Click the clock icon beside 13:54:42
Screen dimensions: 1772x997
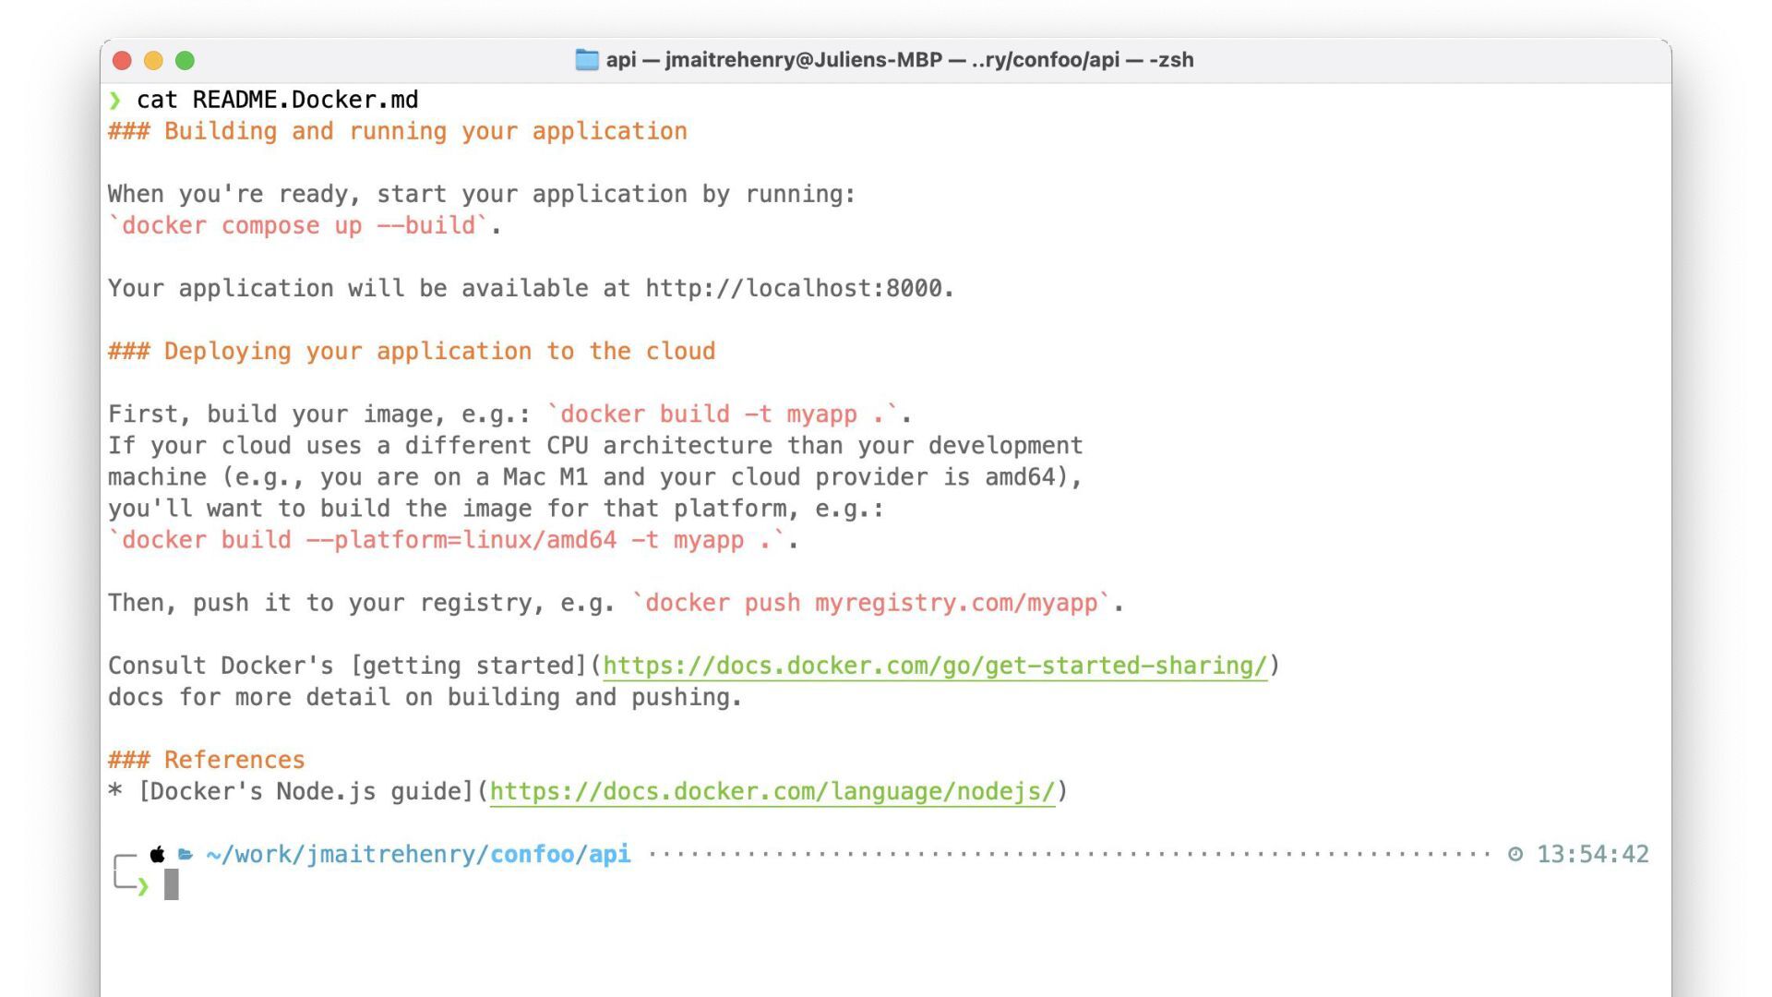tap(1515, 854)
